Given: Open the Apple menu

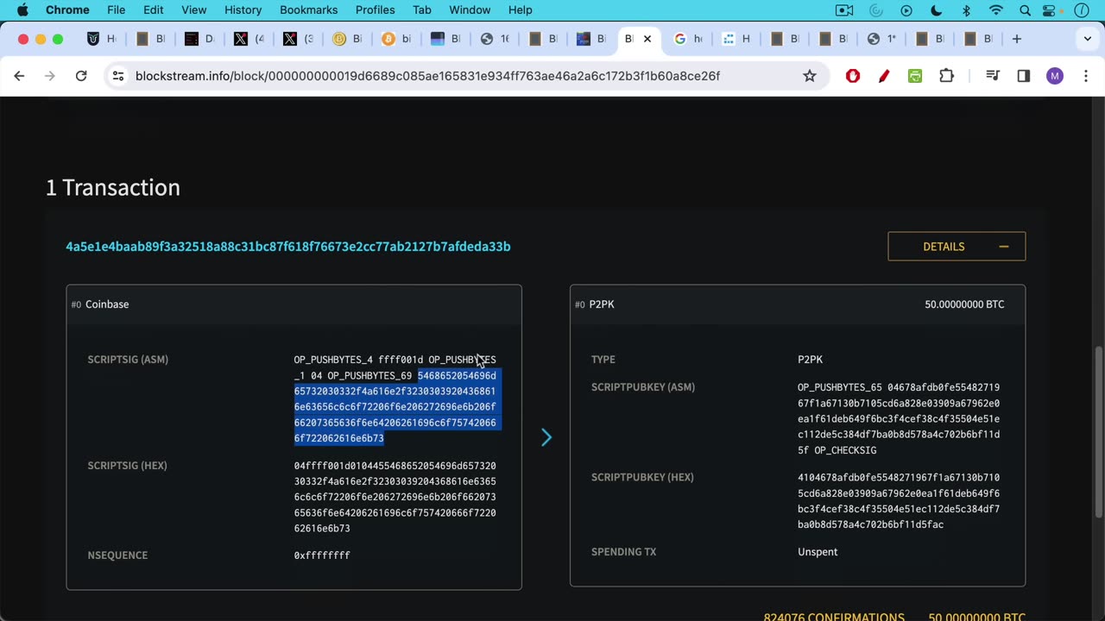Looking at the screenshot, I should click(22, 9).
